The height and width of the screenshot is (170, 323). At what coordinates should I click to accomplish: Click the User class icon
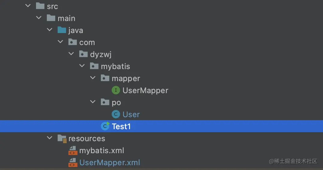[116, 114]
